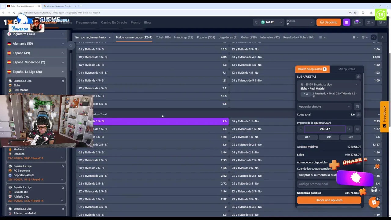Open the browser downloads icon
The width and height of the screenshot is (391, 220).
[x=371, y=13]
